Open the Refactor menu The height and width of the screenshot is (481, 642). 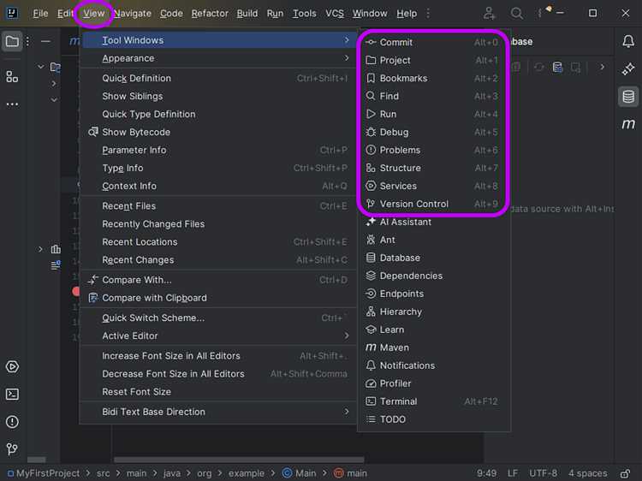pyautogui.click(x=210, y=14)
